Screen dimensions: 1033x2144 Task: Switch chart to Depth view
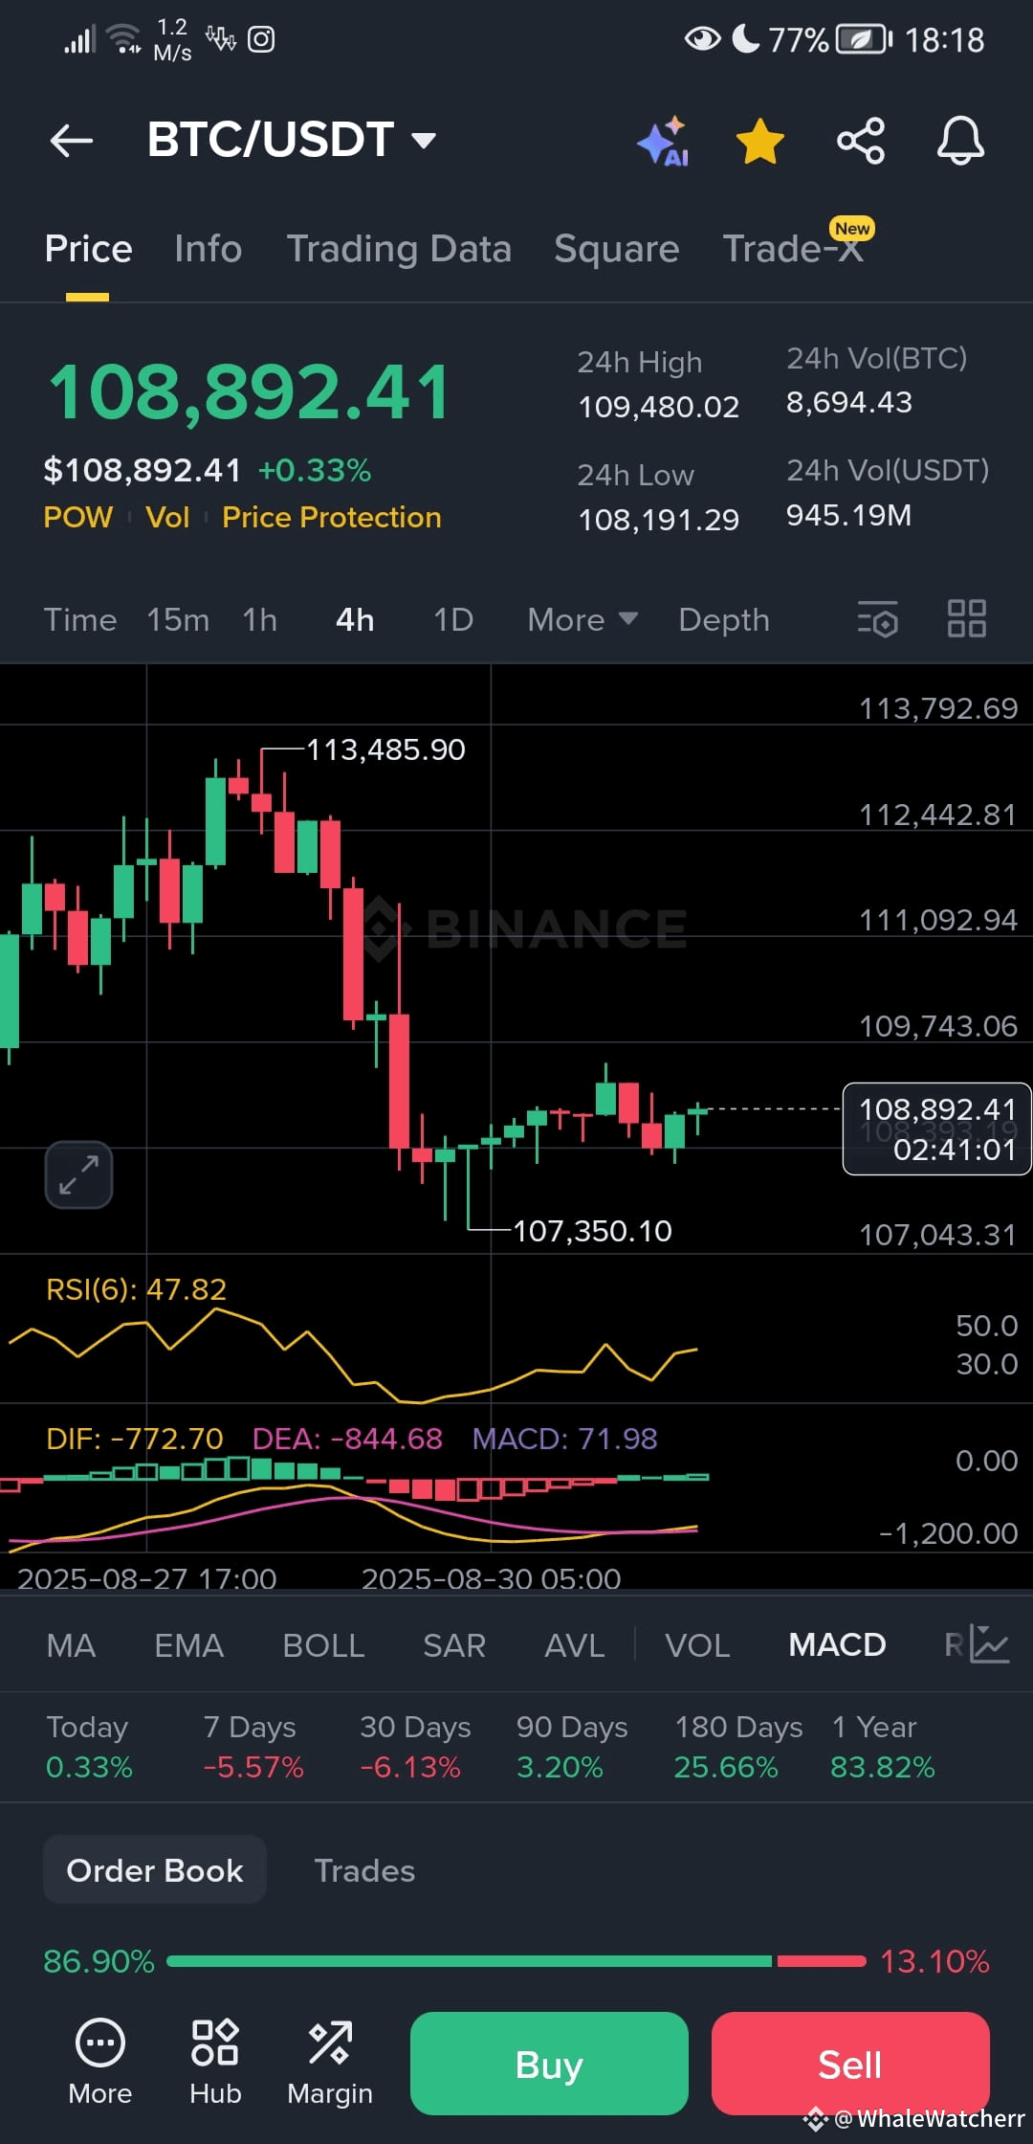pyautogui.click(x=724, y=620)
